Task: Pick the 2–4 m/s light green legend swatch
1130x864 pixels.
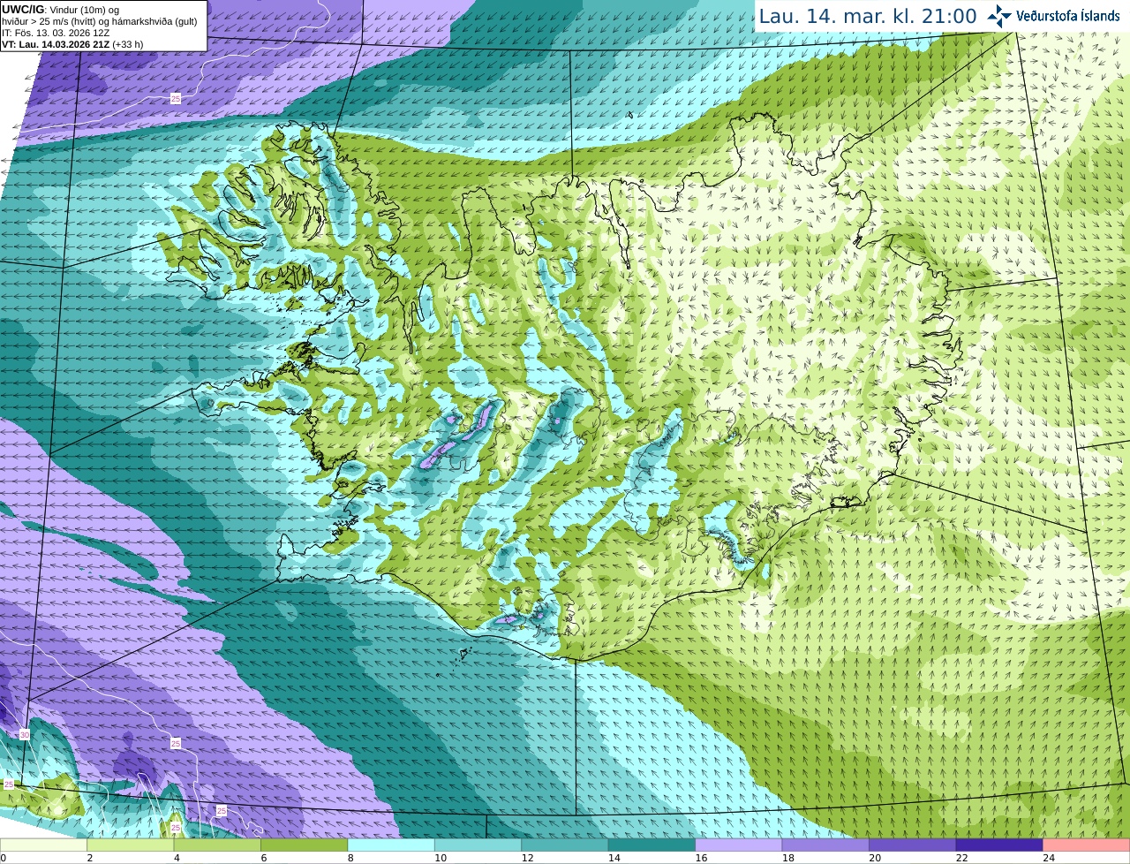Action: point(131,845)
